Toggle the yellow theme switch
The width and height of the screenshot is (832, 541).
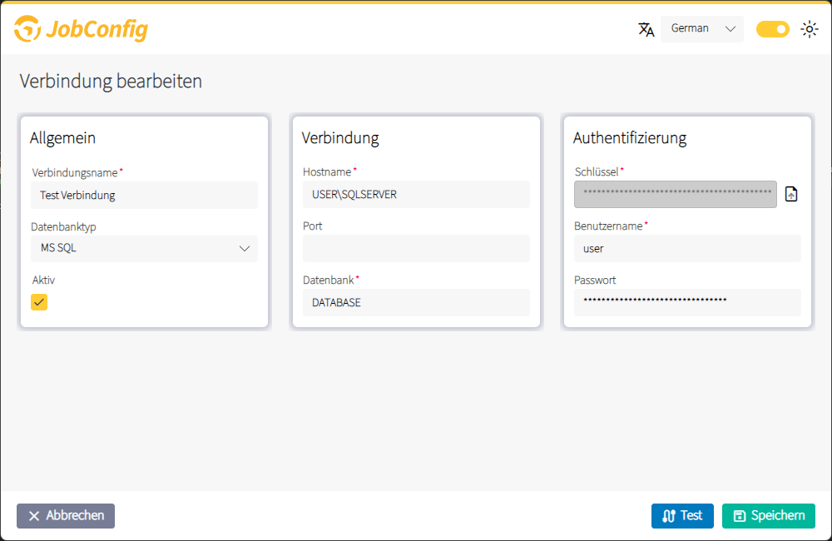click(773, 29)
